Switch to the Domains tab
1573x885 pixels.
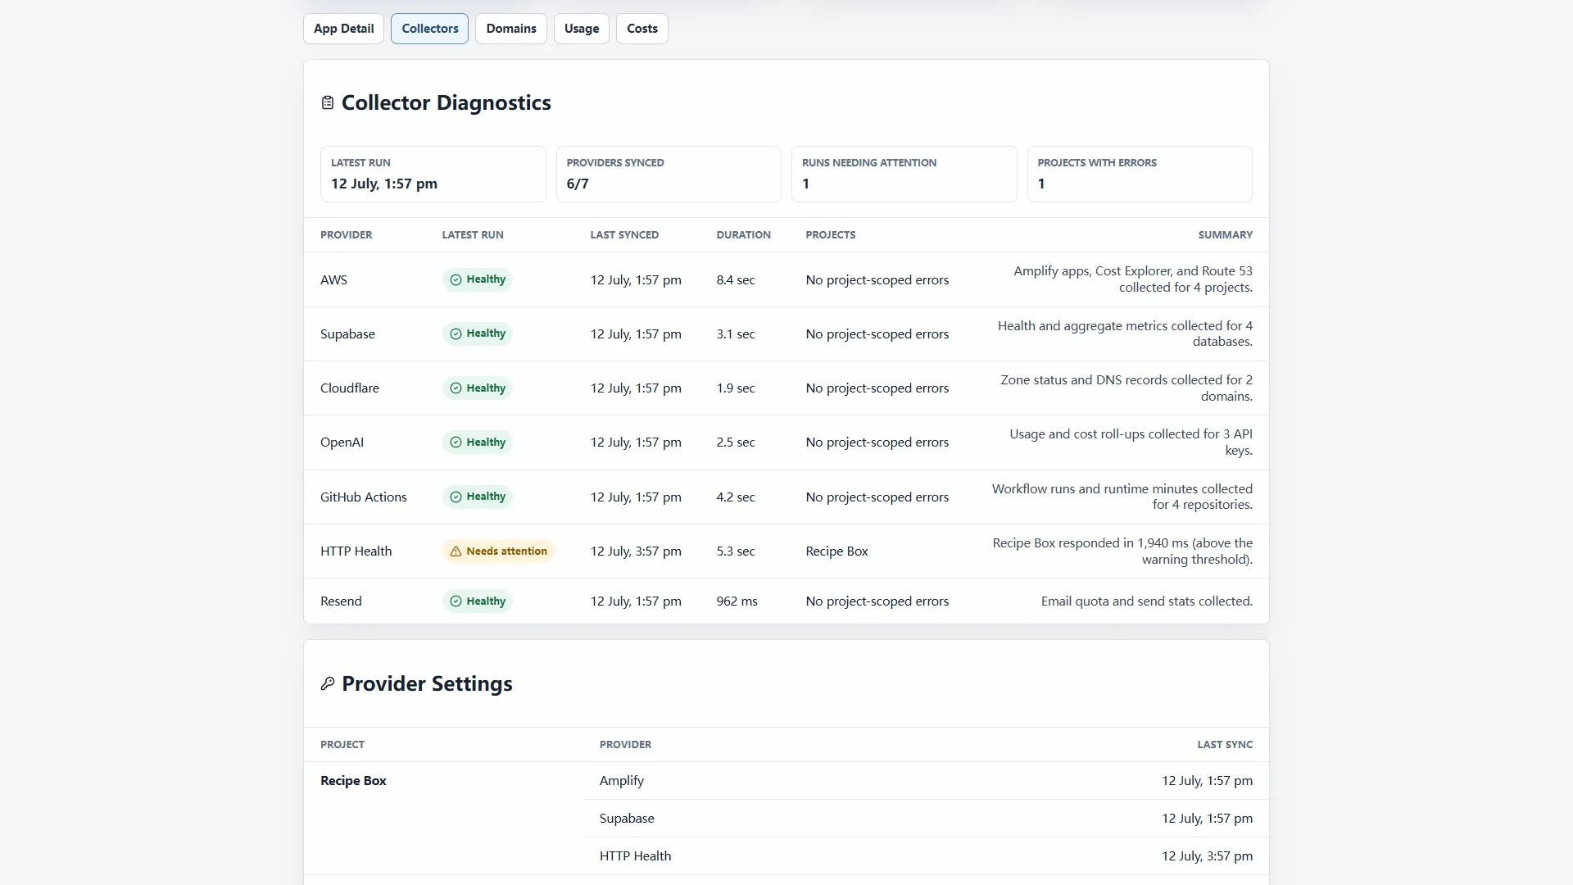tap(511, 29)
